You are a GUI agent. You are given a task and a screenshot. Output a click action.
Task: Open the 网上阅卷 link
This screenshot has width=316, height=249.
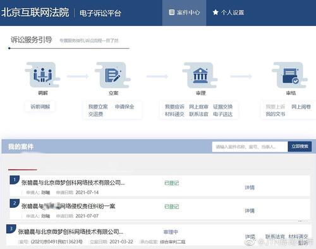tap(301, 107)
